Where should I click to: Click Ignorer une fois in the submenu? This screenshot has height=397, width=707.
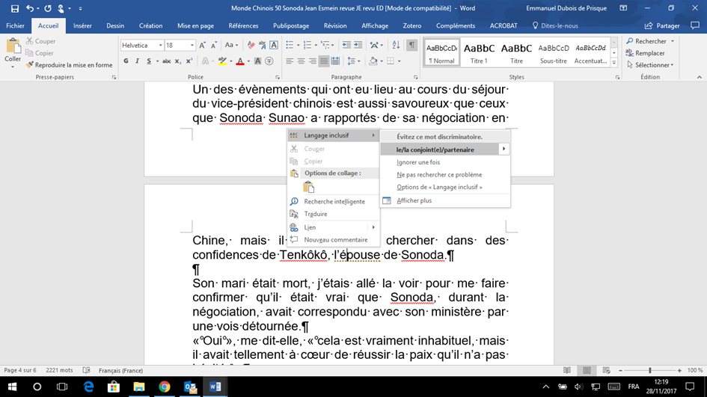418,162
